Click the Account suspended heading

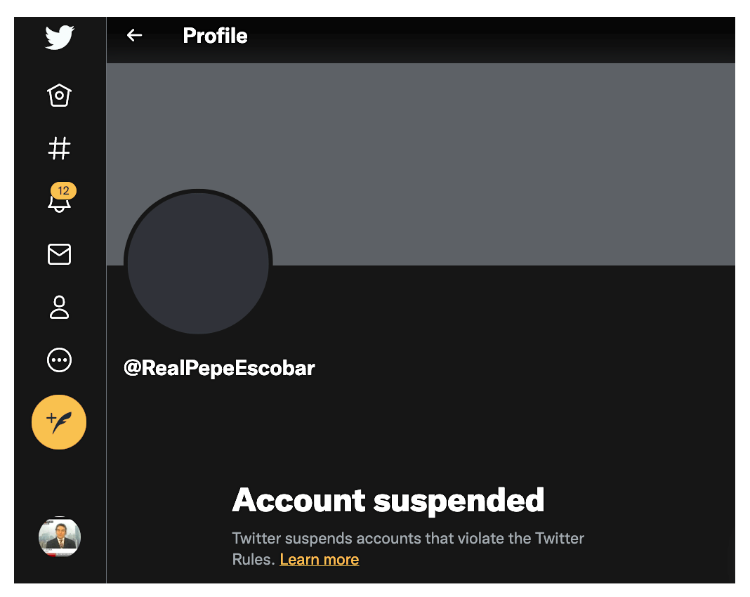(388, 500)
